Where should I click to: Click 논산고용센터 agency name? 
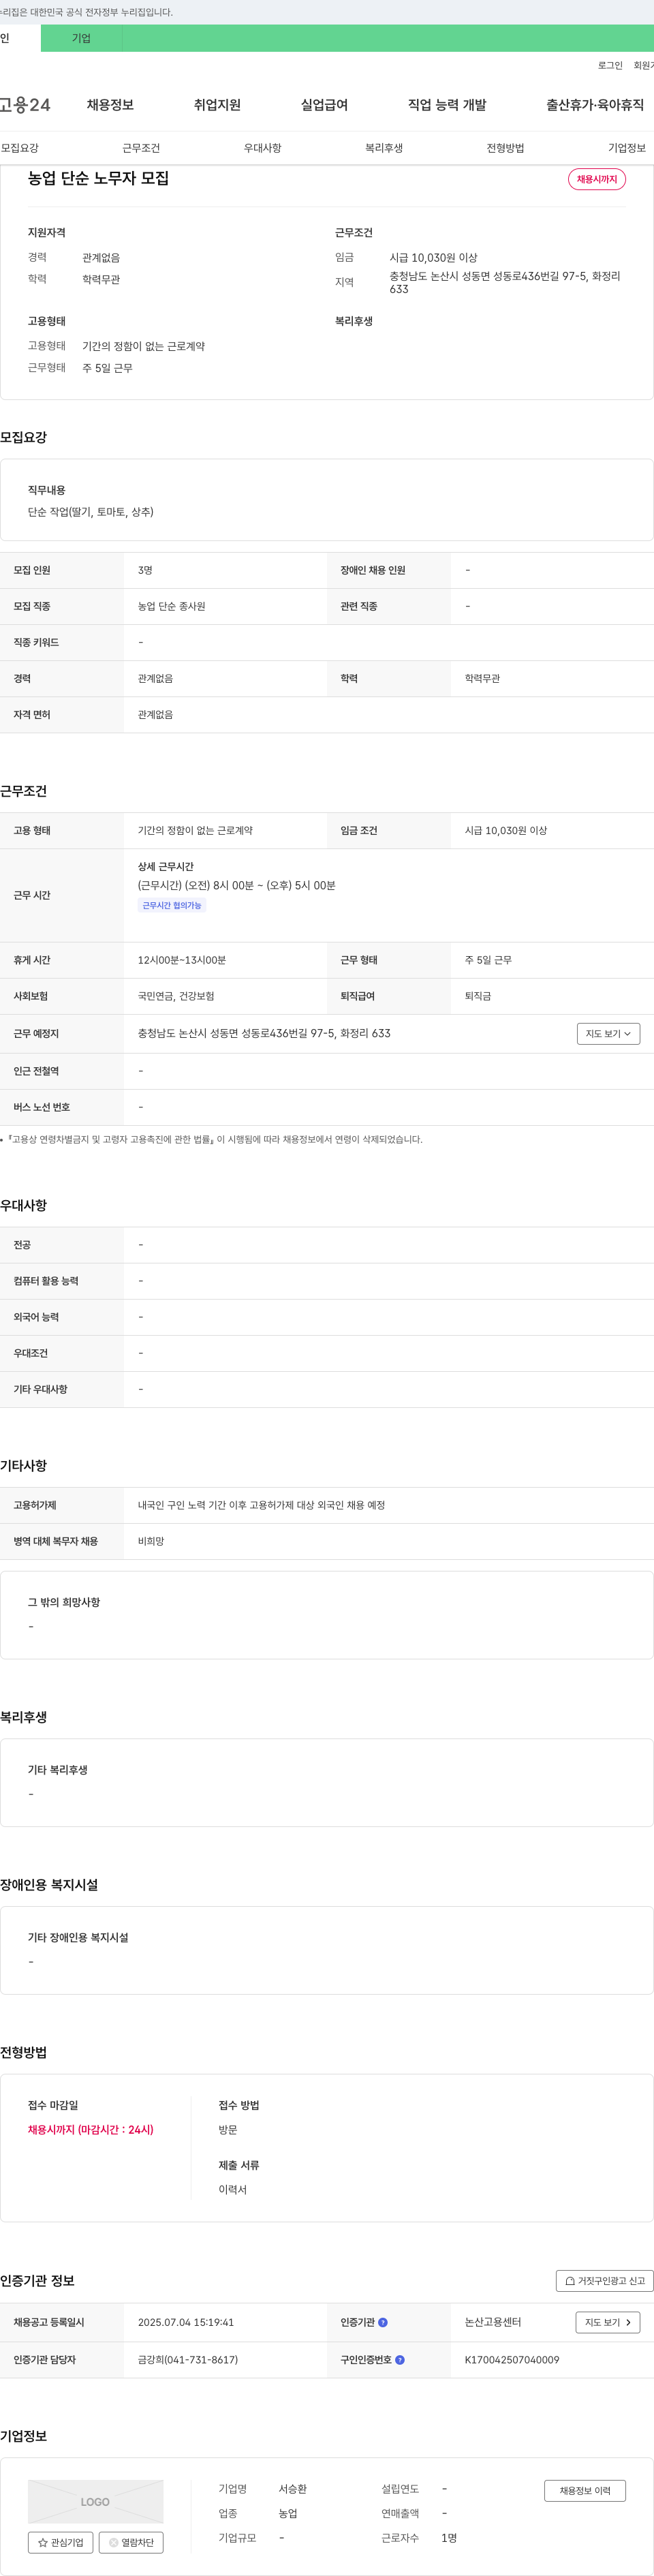493,2322
